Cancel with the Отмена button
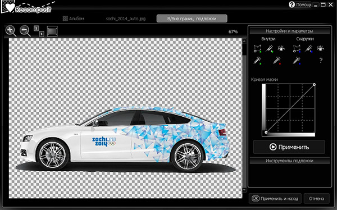337x210 pixels. pyautogui.click(x=316, y=199)
